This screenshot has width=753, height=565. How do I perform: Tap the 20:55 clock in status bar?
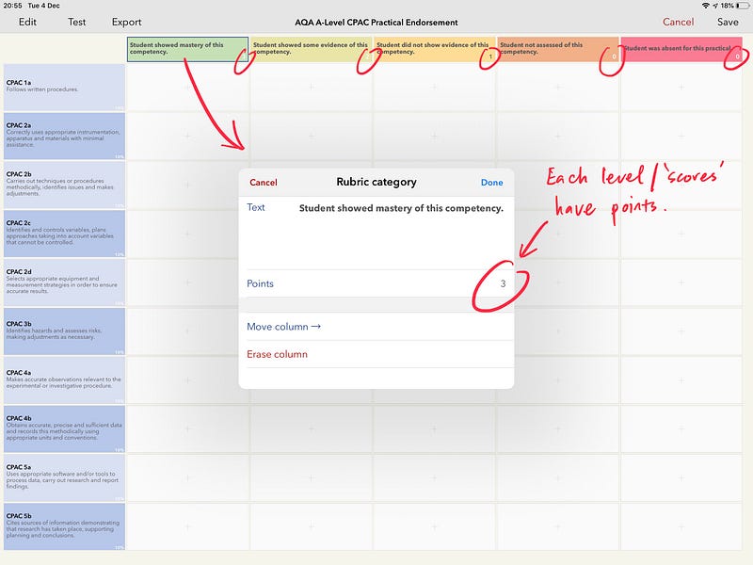(x=12, y=6)
